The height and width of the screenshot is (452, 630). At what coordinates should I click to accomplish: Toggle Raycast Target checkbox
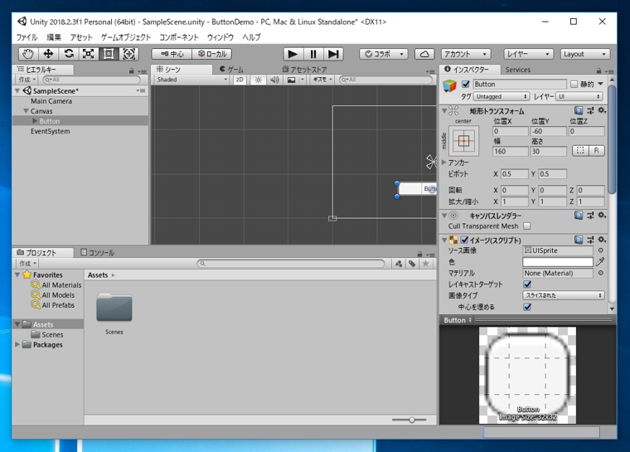(527, 284)
